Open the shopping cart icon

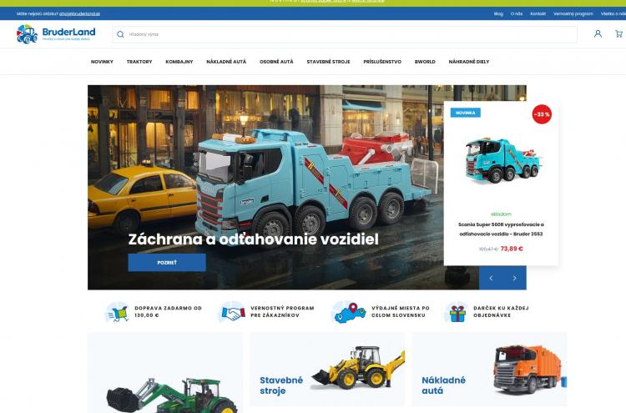tap(618, 34)
